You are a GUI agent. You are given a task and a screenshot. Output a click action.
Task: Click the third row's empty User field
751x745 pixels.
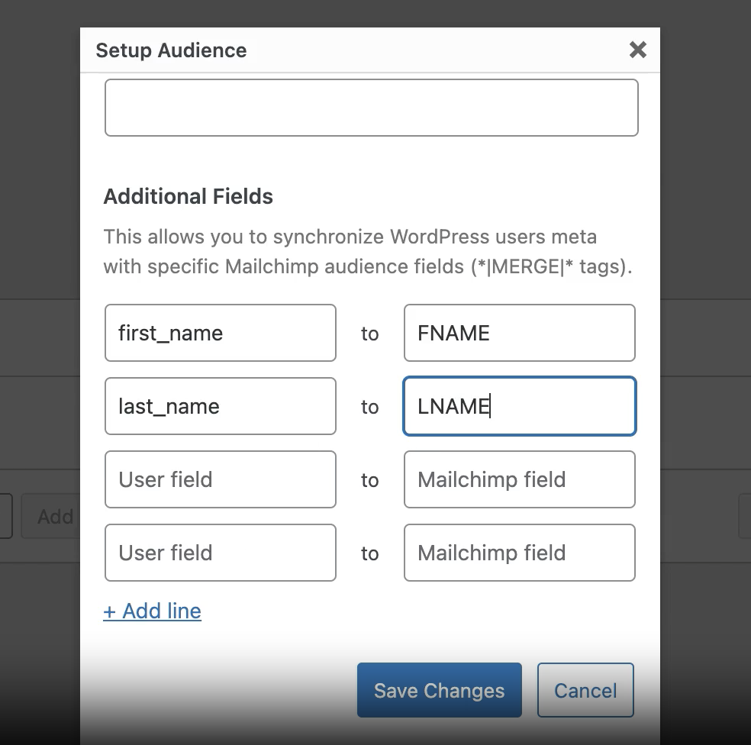pos(220,479)
